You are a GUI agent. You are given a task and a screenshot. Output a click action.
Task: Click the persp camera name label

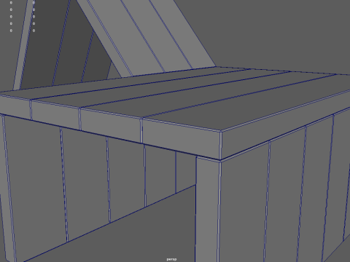tap(171, 259)
